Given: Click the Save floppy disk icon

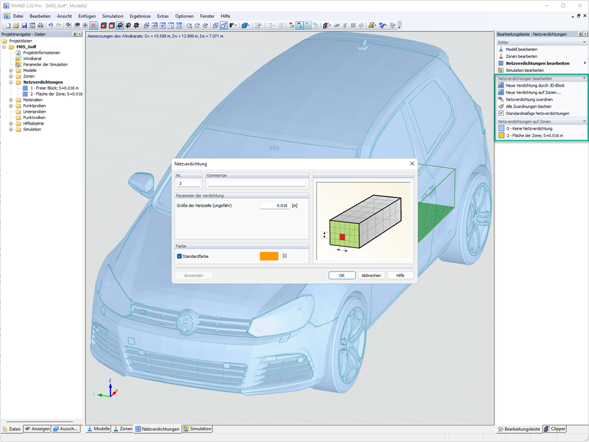Looking at the screenshot, I should click(x=24, y=25).
